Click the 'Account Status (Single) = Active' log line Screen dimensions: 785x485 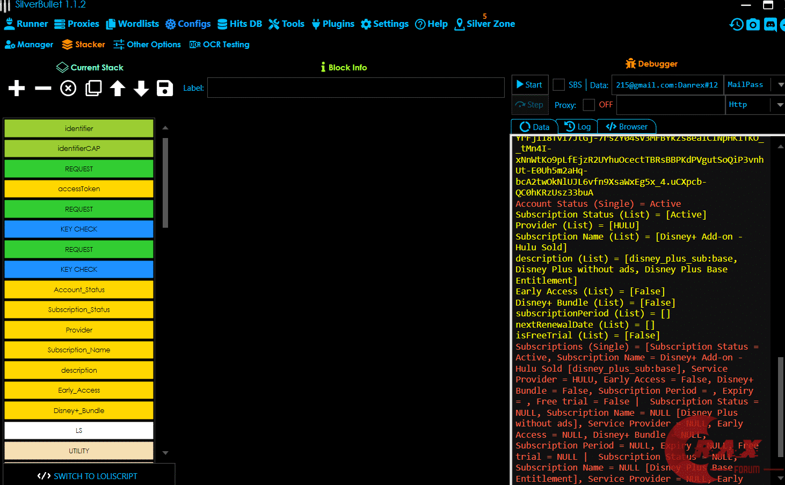pos(598,204)
